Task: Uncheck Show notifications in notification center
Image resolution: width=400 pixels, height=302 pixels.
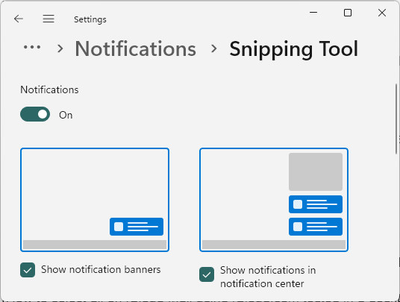Action: click(x=207, y=274)
